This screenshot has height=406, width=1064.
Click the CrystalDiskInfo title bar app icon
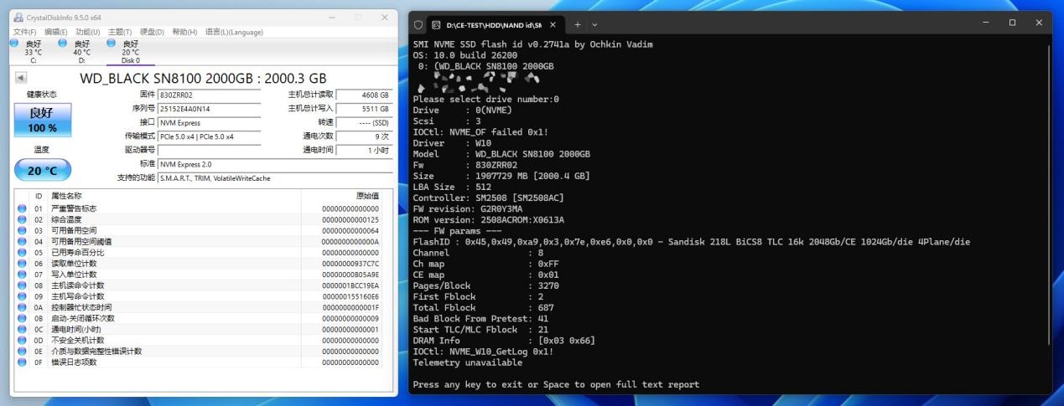18,18
